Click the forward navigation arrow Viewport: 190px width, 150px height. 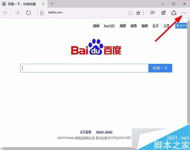tap(17, 13)
